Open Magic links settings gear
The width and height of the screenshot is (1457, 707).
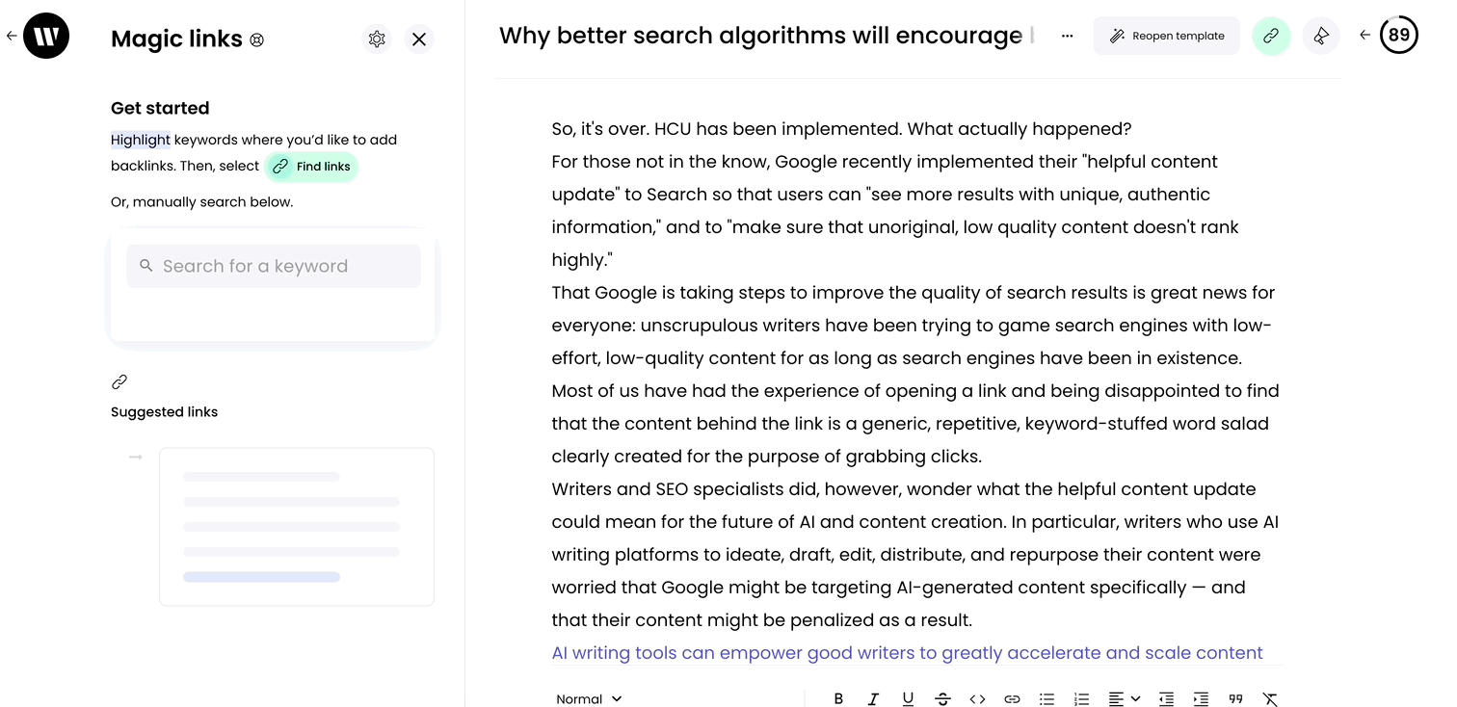[377, 39]
